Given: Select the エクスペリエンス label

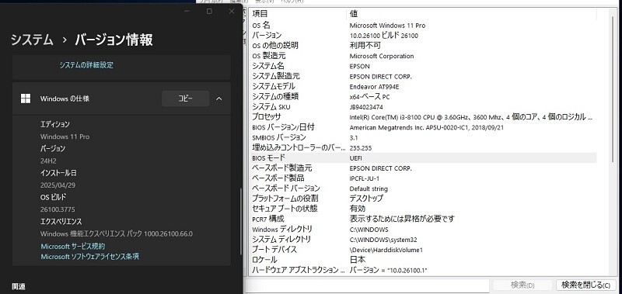Looking at the screenshot, I should click(x=61, y=222).
